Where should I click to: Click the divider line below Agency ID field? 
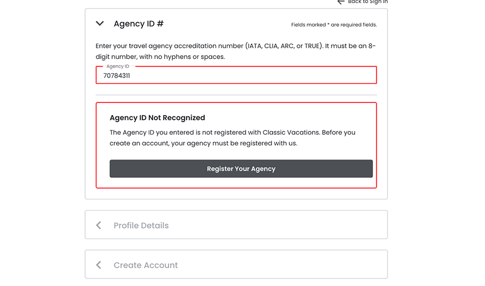[236, 95]
